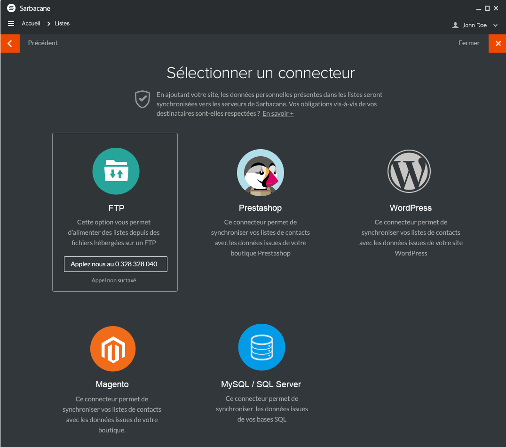This screenshot has width=506, height=447.
Task: Click the MySQL description paragraph
Action: [x=262, y=409]
